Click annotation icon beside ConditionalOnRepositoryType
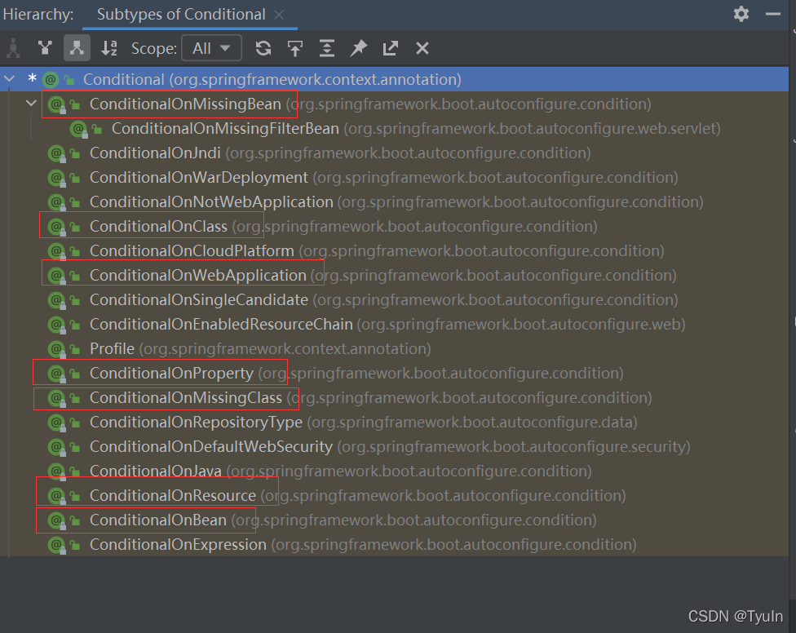Image resolution: width=796 pixels, height=633 pixels. [x=56, y=422]
